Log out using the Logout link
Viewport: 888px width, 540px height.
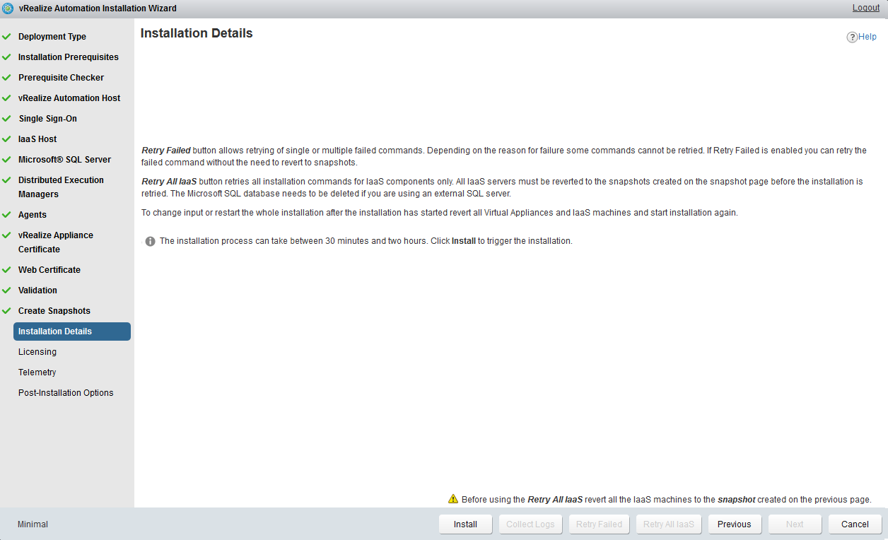[865, 8]
